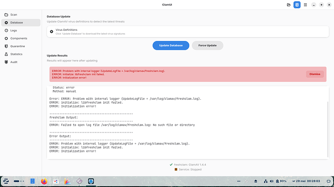334x187 pixels.
Task: Open the Audit page
Action: (x=21, y=62)
